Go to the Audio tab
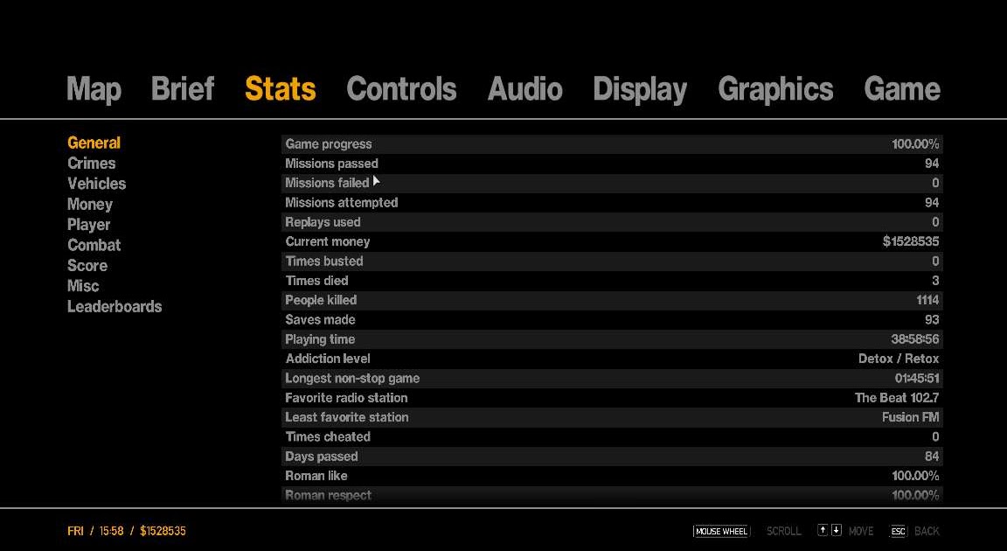This screenshot has height=551, width=1007. (524, 88)
